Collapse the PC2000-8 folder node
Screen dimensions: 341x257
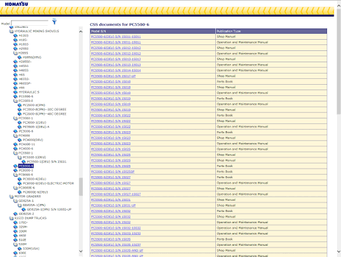15,101
